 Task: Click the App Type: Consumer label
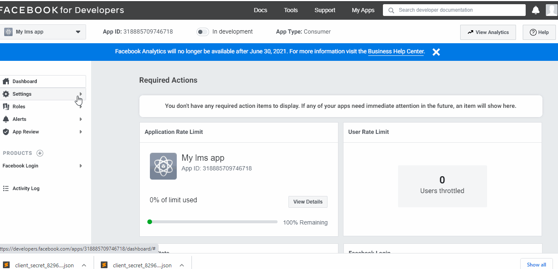point(303,31)
